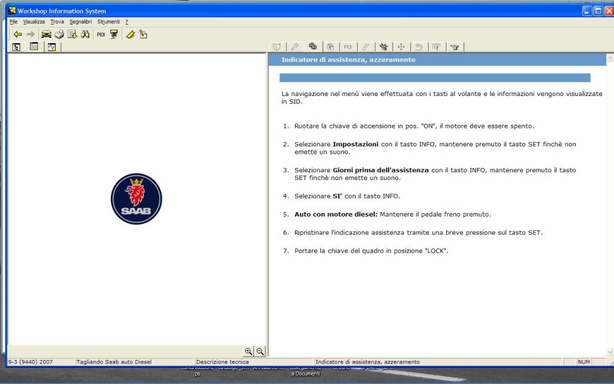Open the Strumenti menu
This screenshot has height=384, width=614.
tap(109, 22)
